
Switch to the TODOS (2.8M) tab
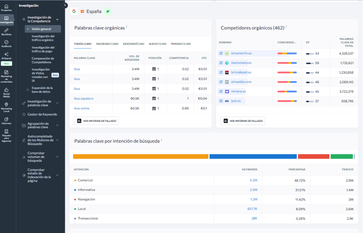click(83, 44)
